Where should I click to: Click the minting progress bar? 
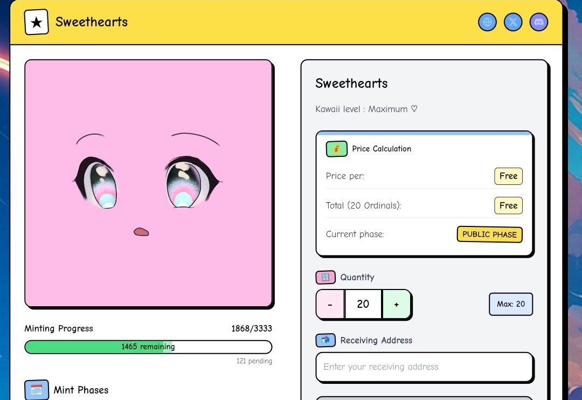point(148,347)
